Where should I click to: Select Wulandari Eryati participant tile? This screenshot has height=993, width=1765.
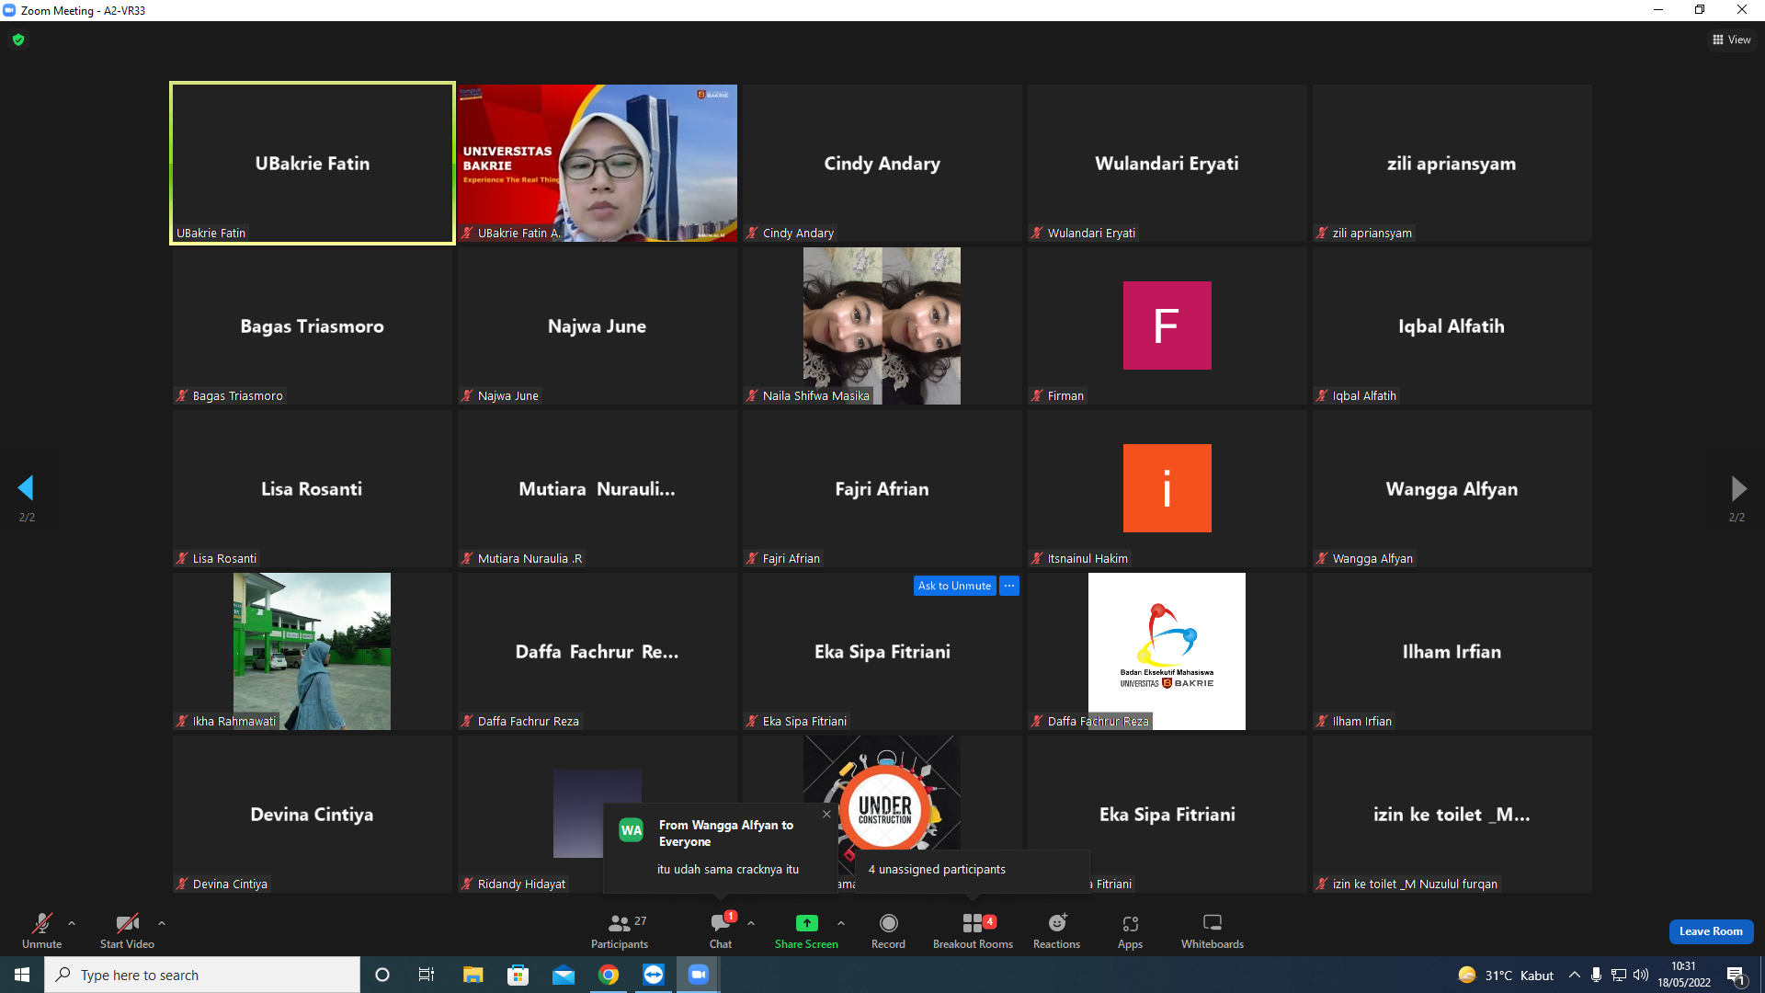[x=1167, y=163]
